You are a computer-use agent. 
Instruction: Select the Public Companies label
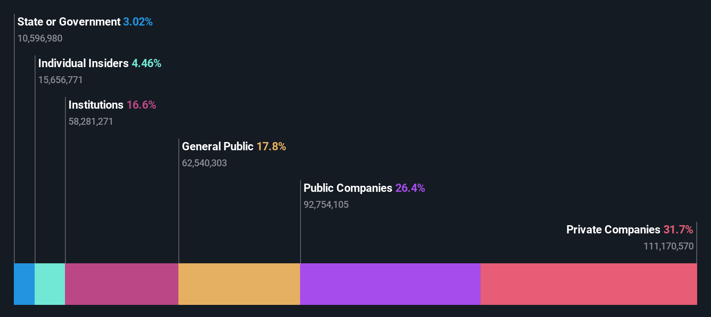tap(348, 188)
